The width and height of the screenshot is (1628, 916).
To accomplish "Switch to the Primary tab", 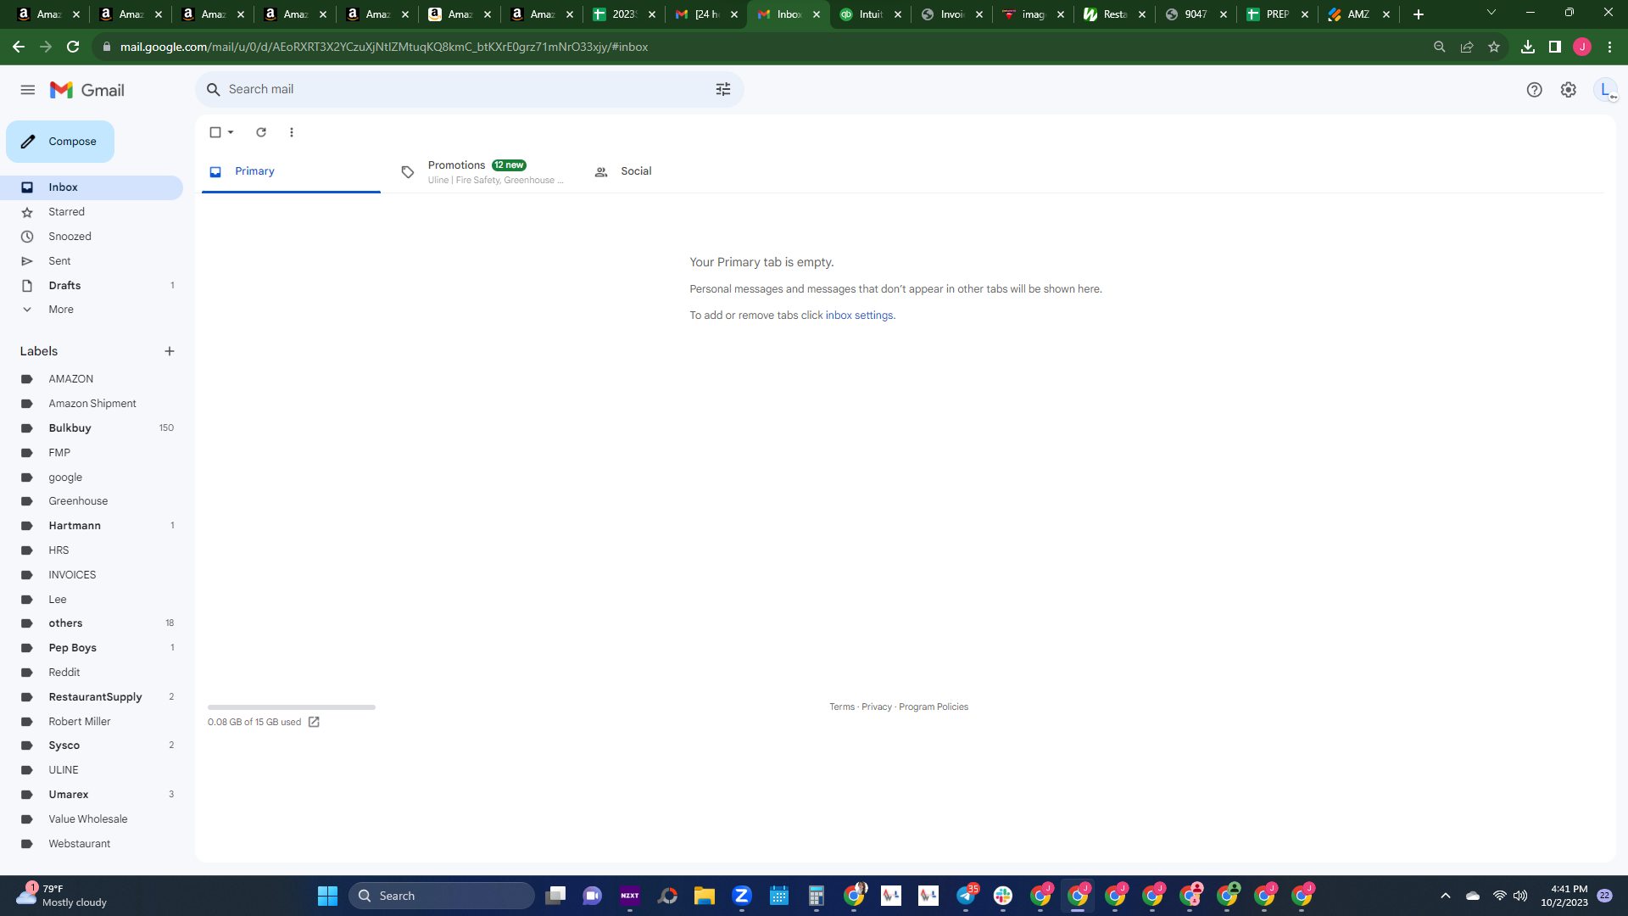I will [x=291, y=171].
